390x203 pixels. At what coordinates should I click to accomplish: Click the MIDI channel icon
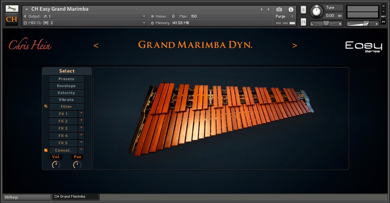point(25,23)
